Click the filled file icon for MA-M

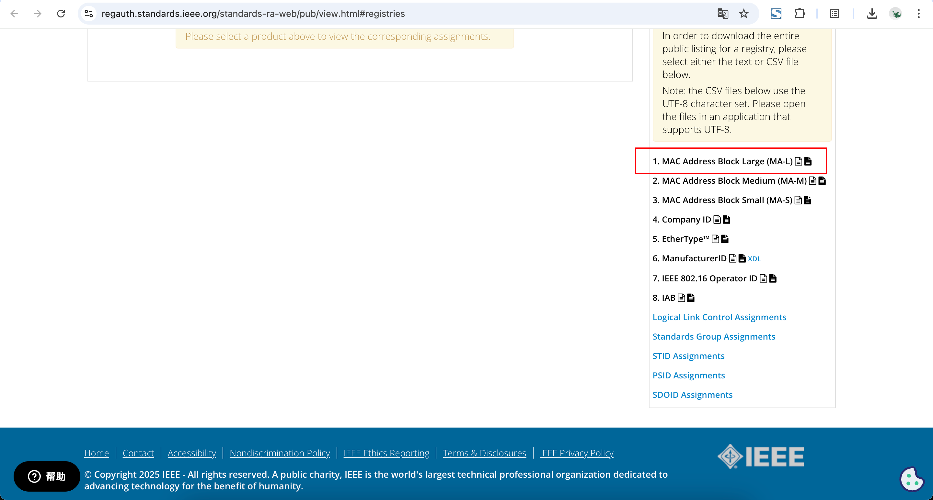[x=822, y=181]
